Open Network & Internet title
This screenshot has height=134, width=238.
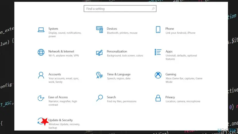point(61,51)
